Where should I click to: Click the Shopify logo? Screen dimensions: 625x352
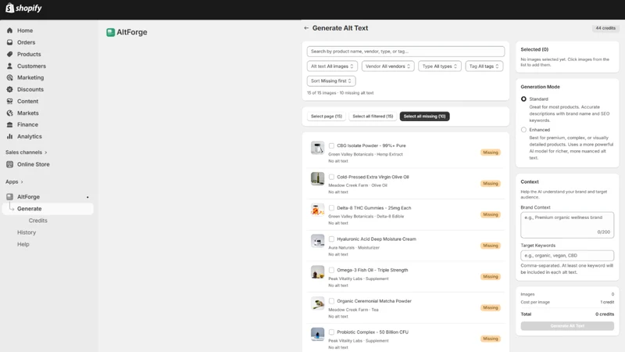(x=23, y=8)
